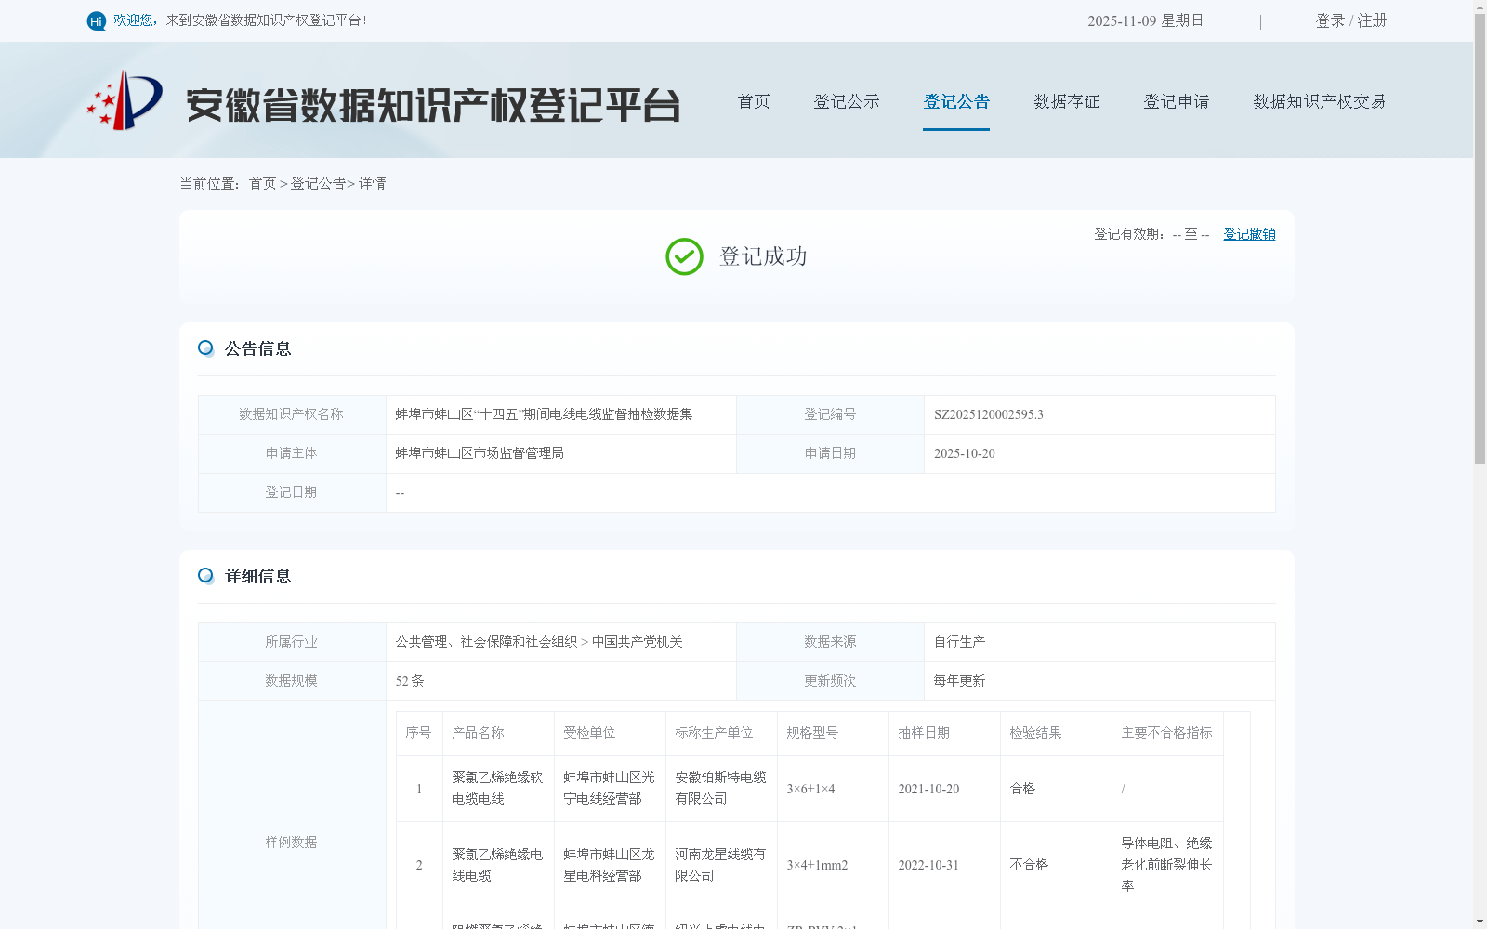The width and height of the screenshot is (1487, 929).
Task: Click manufacturer 河南龙星线缆有限公司
Action: [x=720, y=865]
